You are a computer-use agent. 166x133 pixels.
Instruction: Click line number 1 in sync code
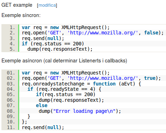pos(12,28)
